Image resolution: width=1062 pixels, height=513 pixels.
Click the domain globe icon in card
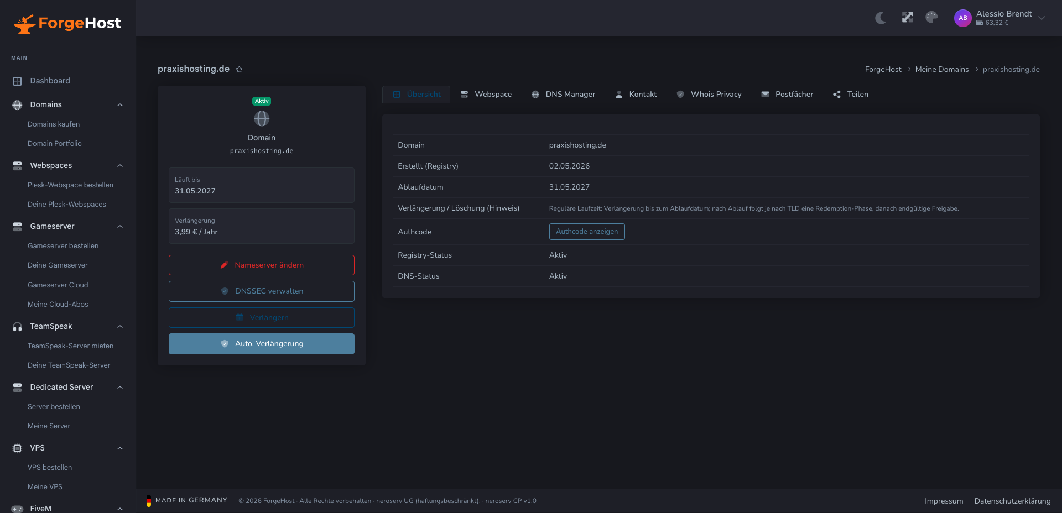(262, 119)
